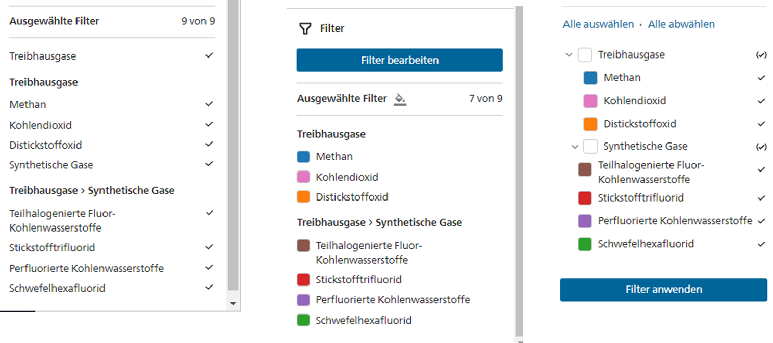This screenshot has width=773, height=343.
Task: Click the checkmark next to Stickstofftrifluorid in right panel
Action: [x=761, y=198]
